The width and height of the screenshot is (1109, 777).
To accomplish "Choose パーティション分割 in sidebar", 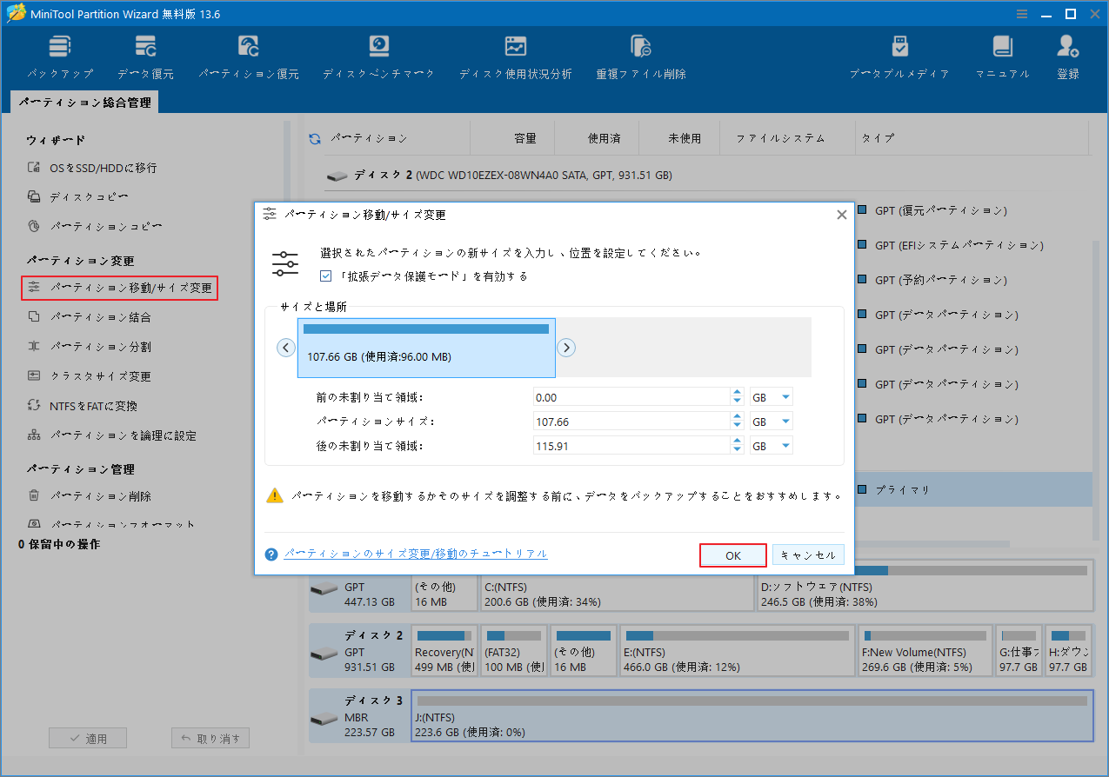I will pos(89,347).
